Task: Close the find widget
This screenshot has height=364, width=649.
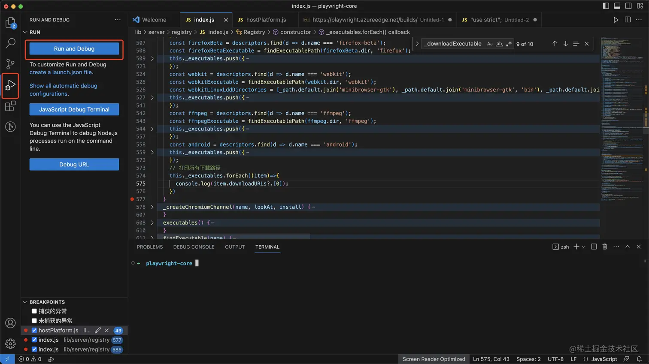Action: (x=587, y=44)
